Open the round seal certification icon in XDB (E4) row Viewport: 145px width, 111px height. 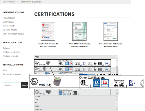90,64
